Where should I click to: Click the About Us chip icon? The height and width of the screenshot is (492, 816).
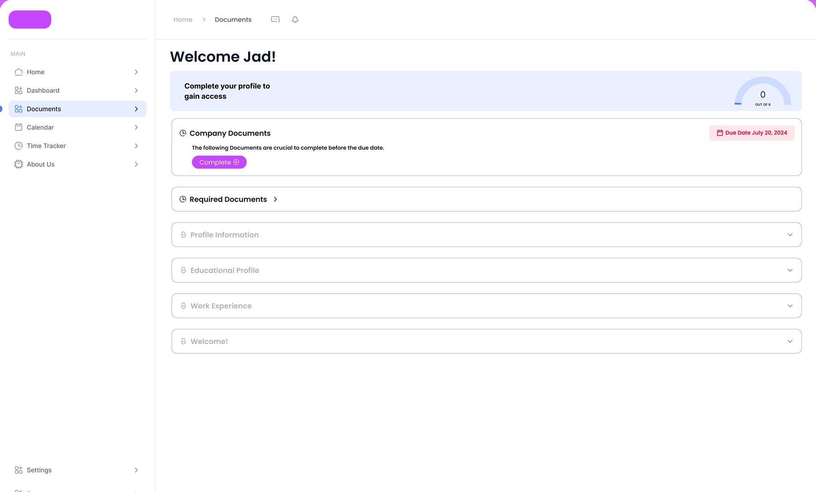19,164
